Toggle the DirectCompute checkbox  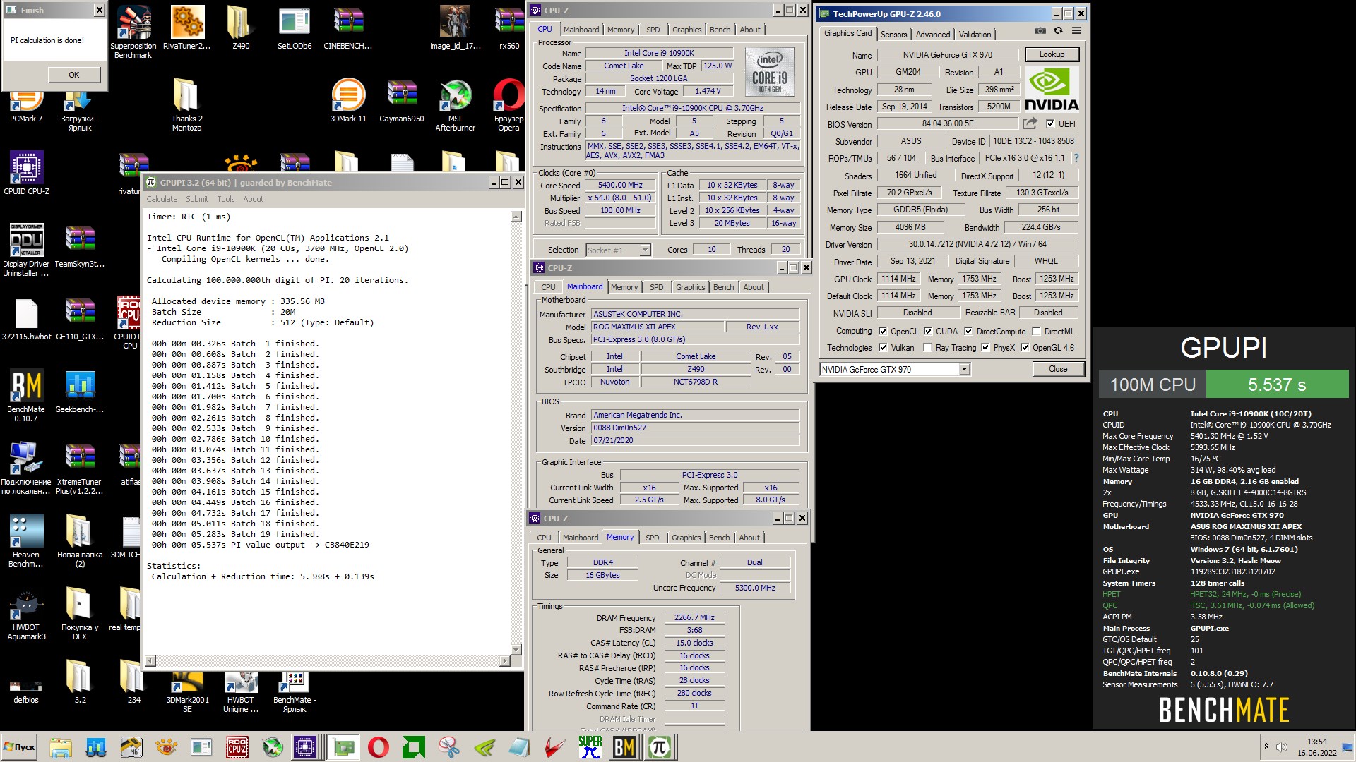coord(968,331)
